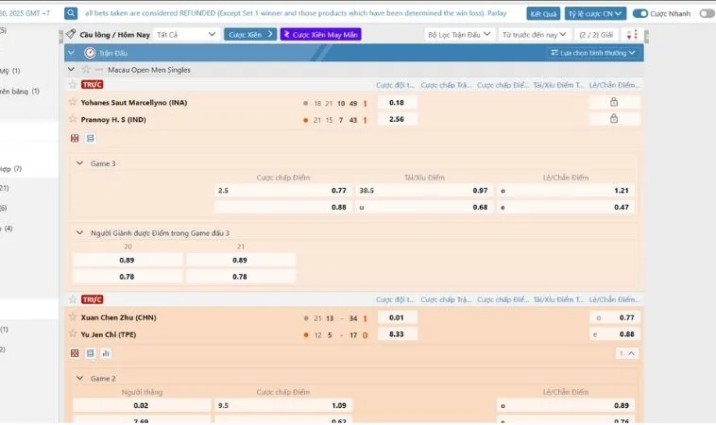Select the 8.33 odds for Yu Jen Chi

pos(397,334)
